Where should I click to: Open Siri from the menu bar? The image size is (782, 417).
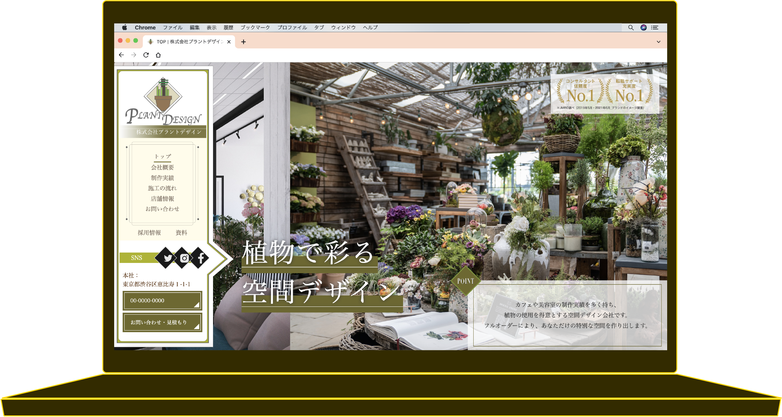(643, 28)
